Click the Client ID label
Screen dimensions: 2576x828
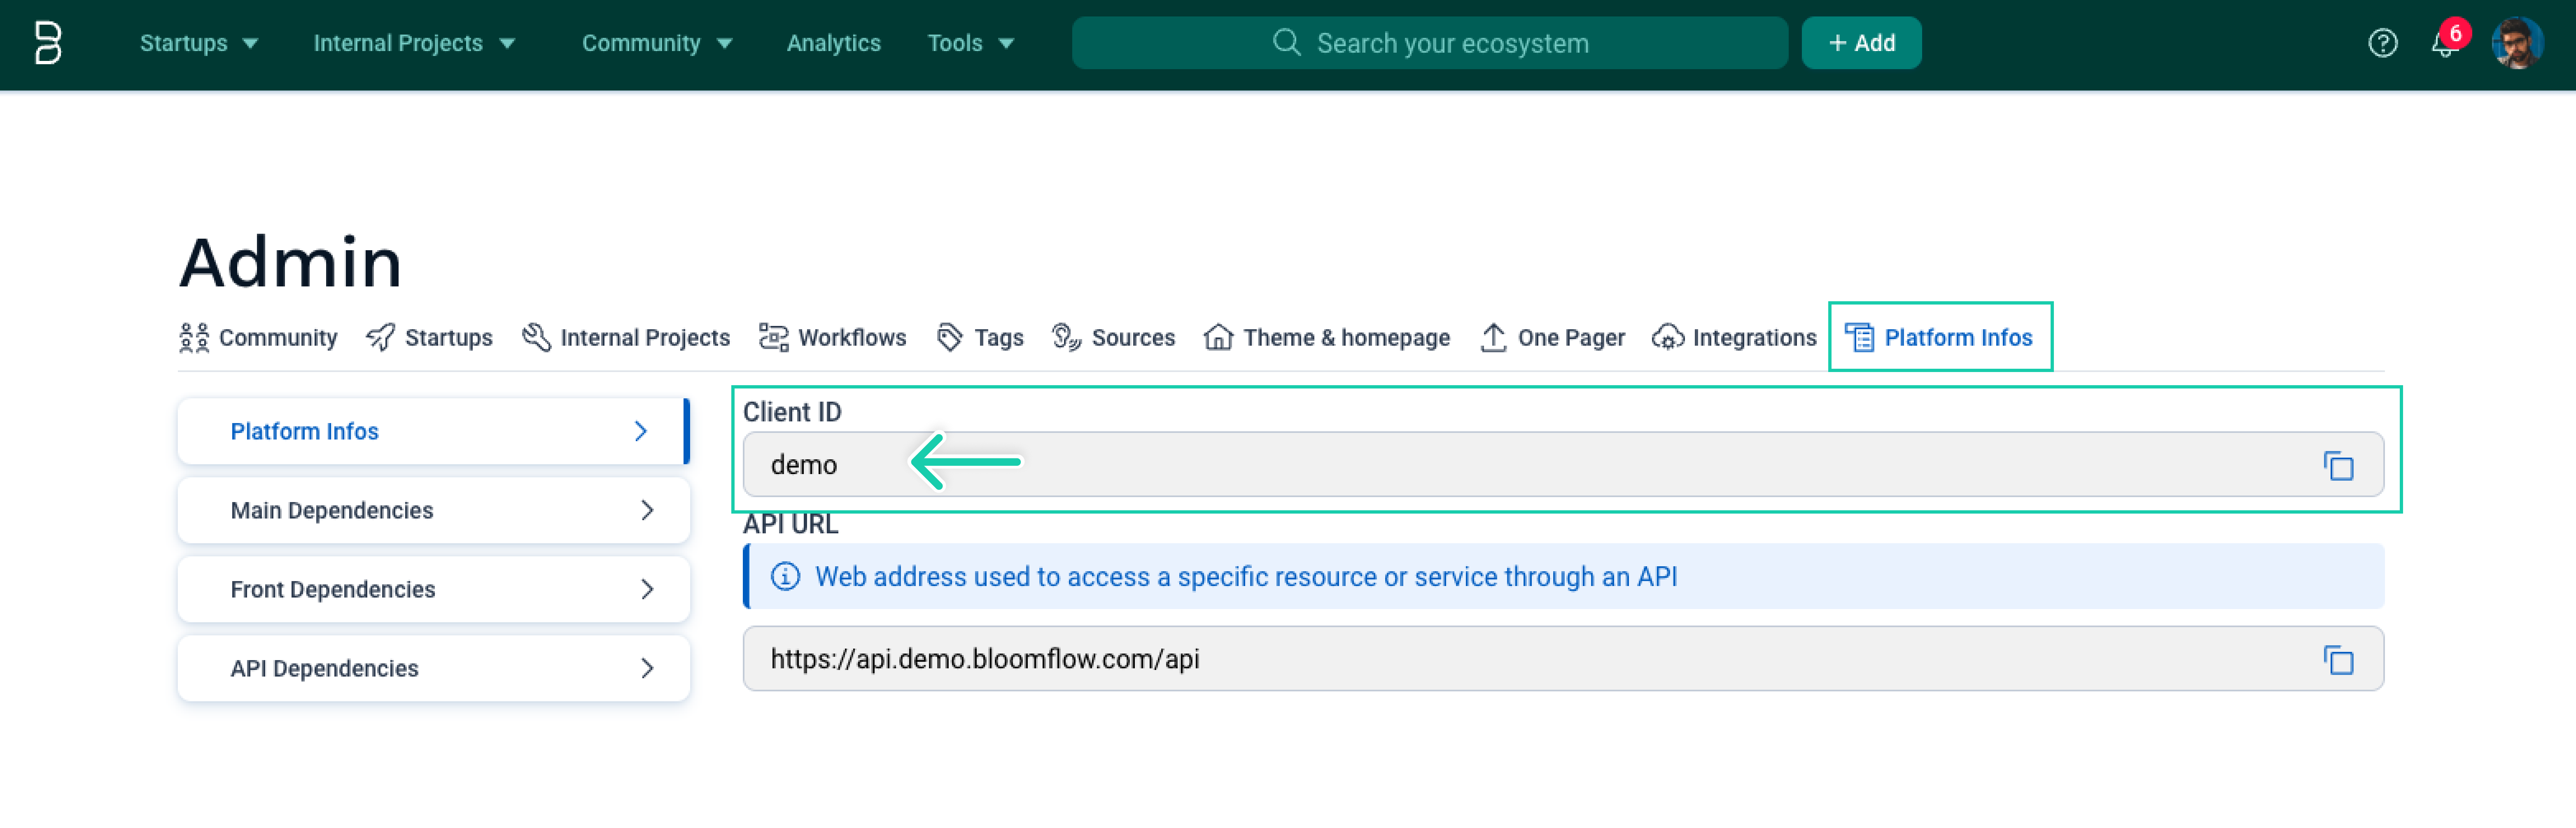pos(792,412)
